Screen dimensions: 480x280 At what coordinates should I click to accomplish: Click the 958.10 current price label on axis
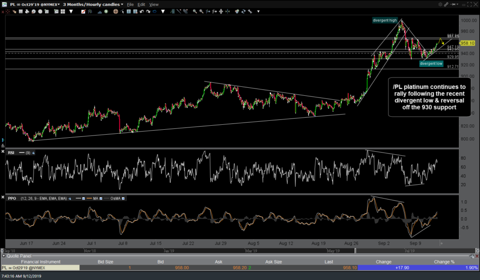pos(467,43)
